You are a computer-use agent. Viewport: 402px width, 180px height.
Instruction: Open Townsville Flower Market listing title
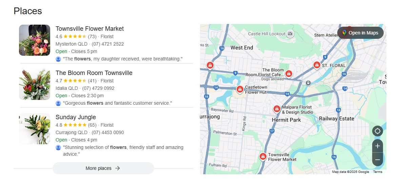tap(89, 29)
